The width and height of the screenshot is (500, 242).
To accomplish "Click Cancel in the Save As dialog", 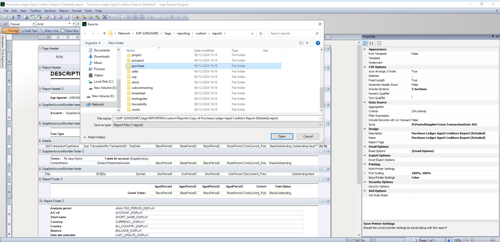I will (308, 136).
